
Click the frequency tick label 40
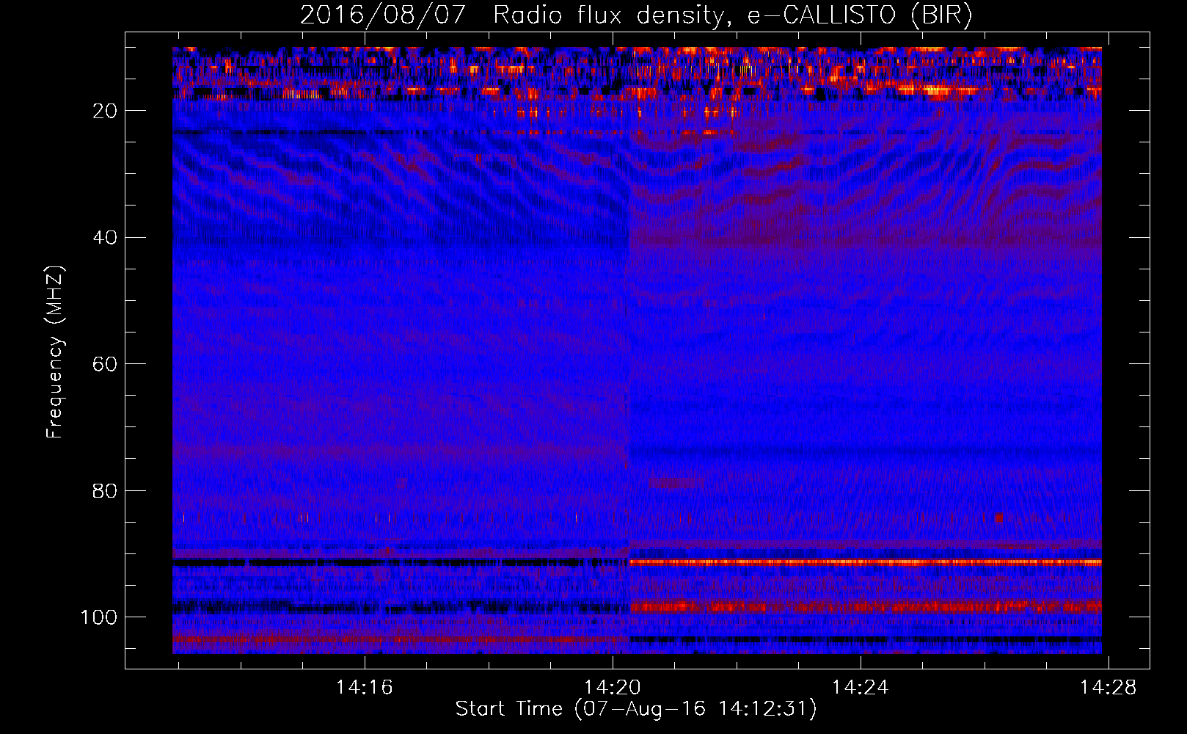click(x=106, y=238)
